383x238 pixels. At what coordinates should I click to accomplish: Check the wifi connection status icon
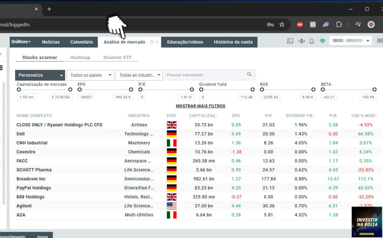(322, 41)
